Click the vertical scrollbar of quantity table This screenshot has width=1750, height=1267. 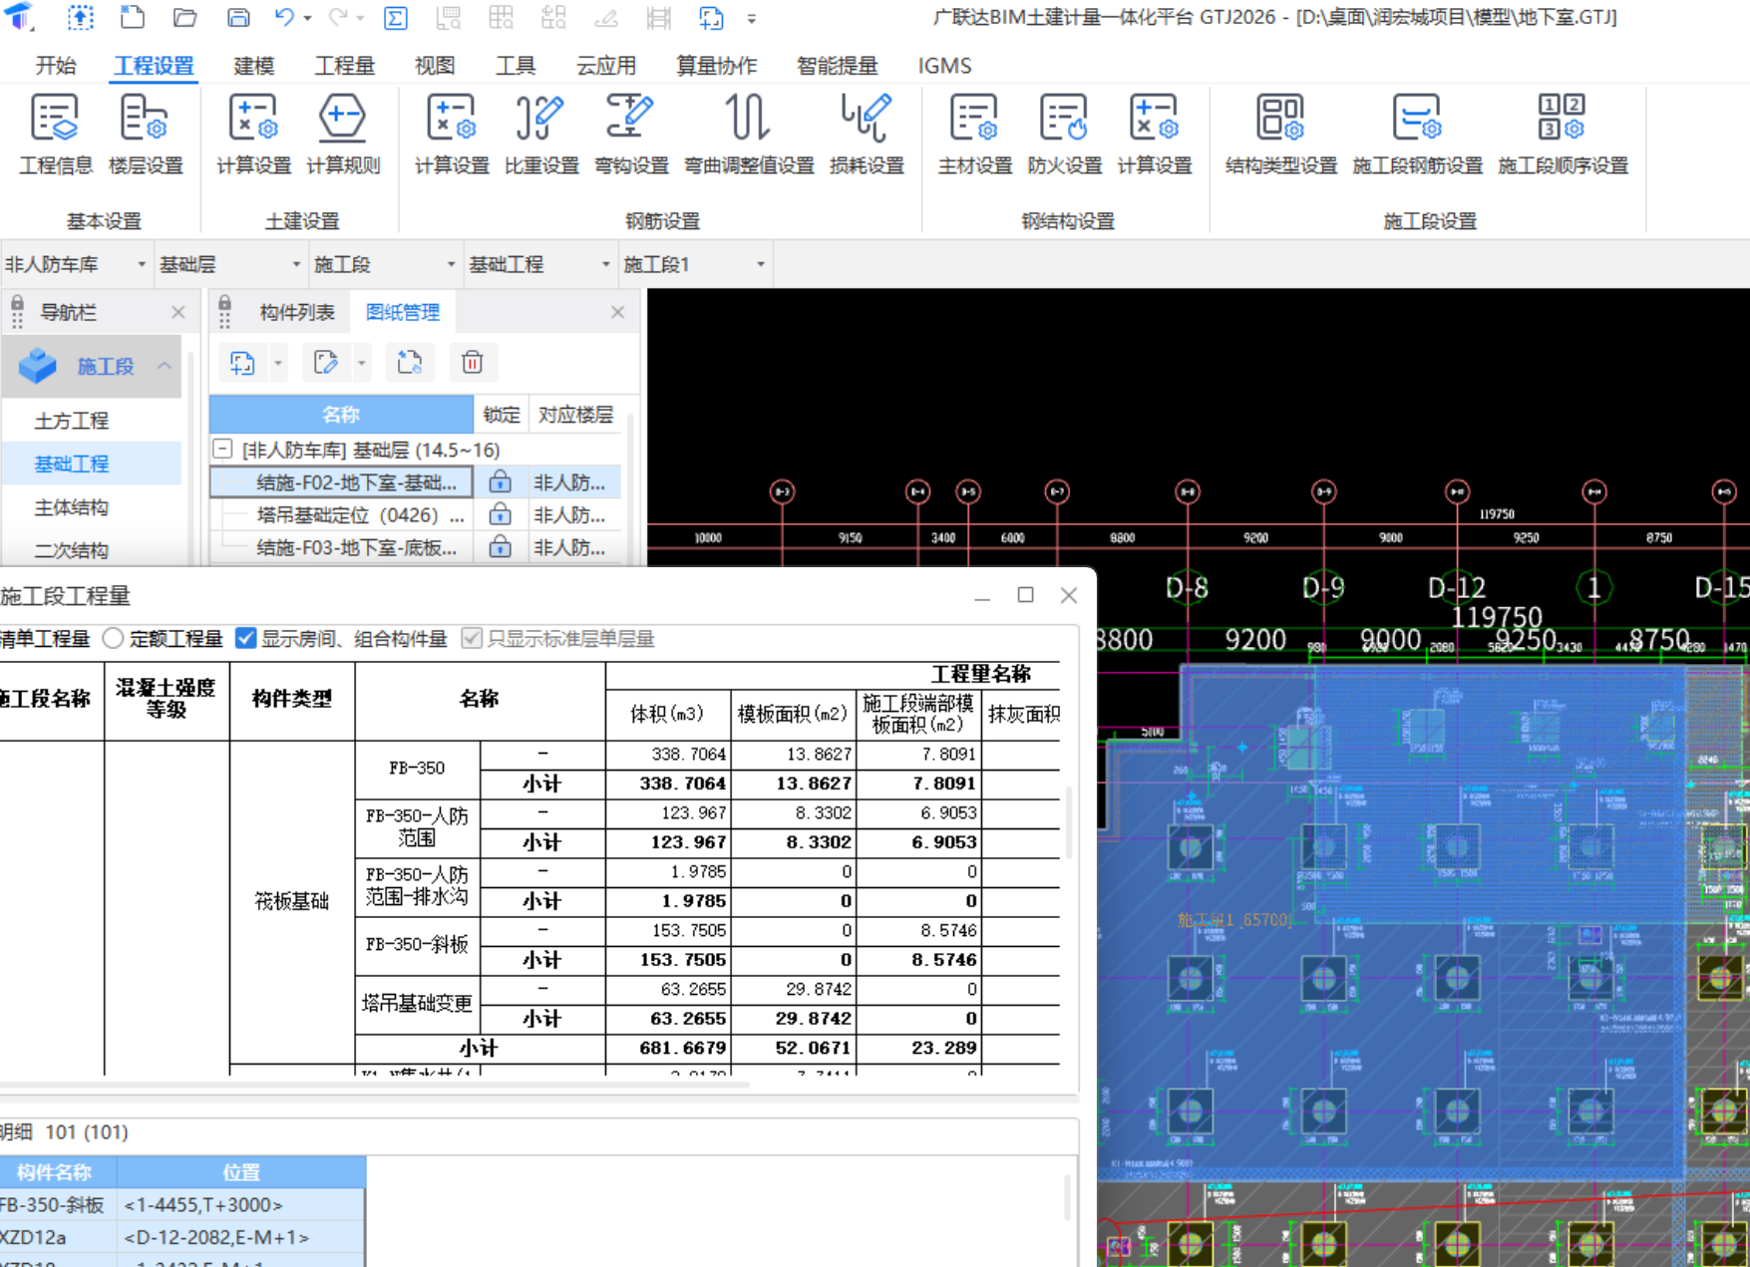point(1069,822)
